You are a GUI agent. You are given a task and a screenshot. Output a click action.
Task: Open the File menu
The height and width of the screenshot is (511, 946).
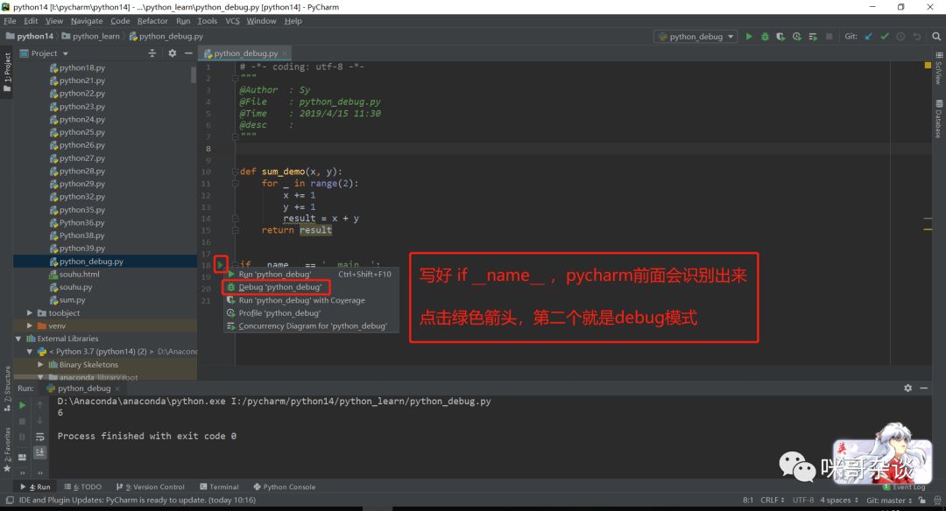pos(10,21)
